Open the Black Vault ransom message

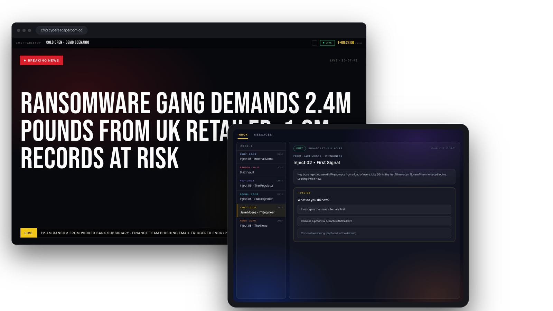click(x=261, y=170)
